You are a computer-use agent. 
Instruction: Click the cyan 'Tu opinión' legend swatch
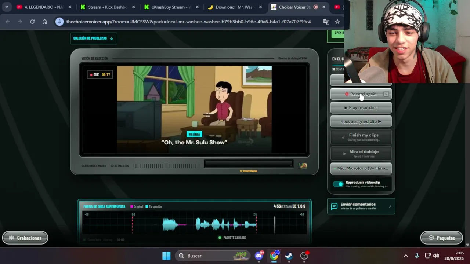point(147,206)
